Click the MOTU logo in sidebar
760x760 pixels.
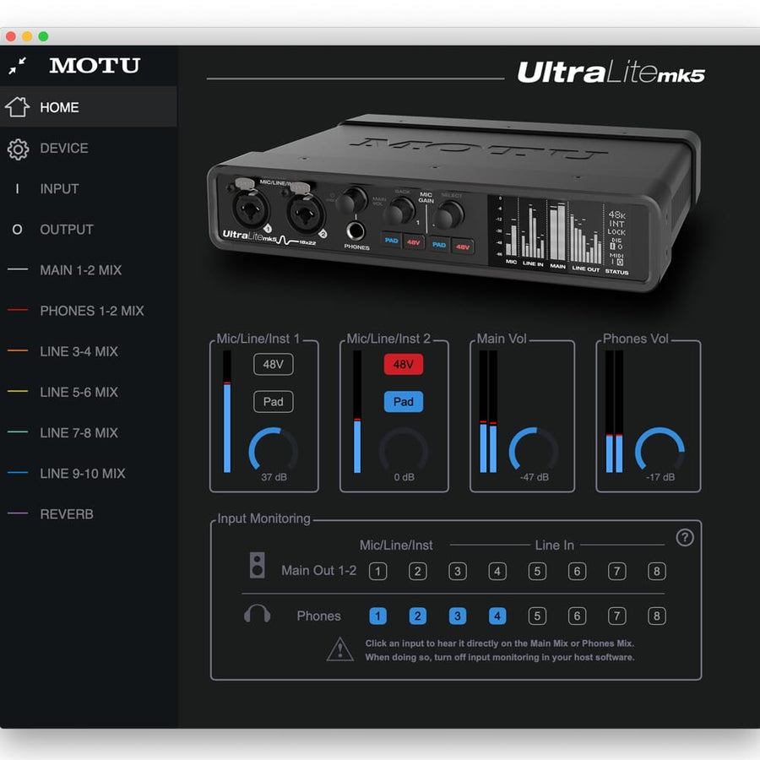[95, 65]
